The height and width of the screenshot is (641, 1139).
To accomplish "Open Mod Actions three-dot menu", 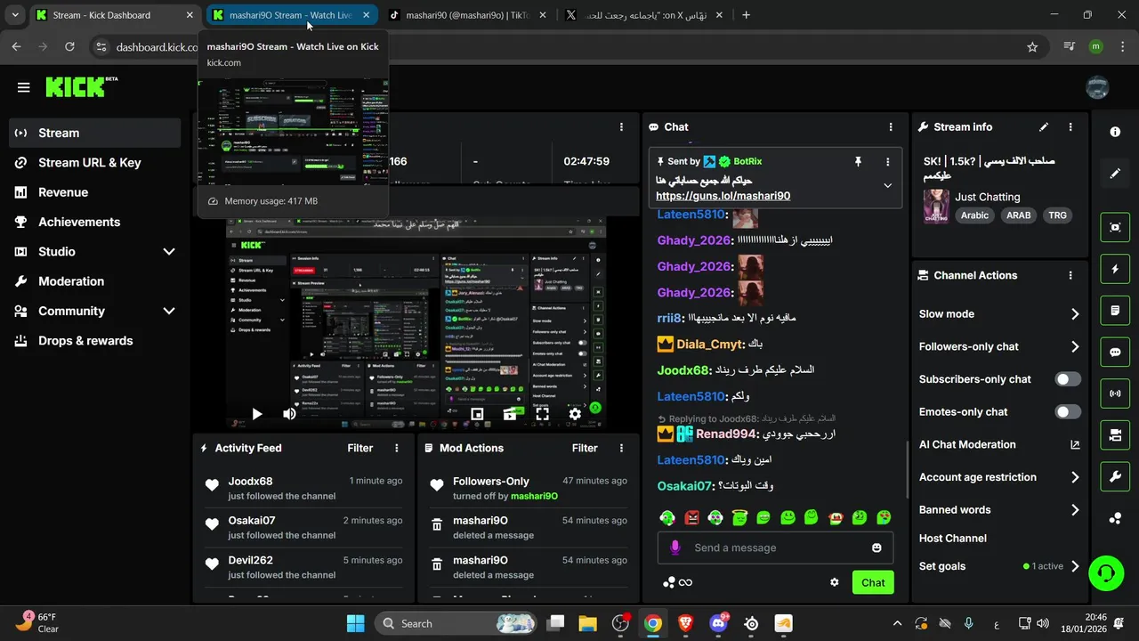I will pos(621,449).
